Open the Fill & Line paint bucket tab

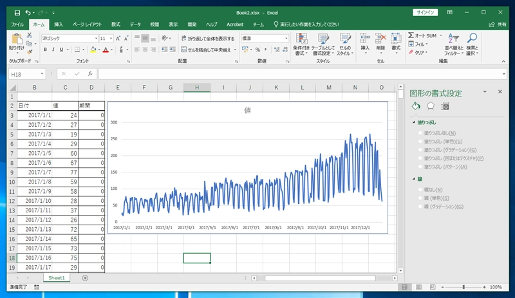416,106
